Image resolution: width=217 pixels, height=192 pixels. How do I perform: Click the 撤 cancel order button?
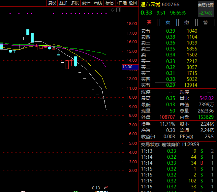(187, 22)
